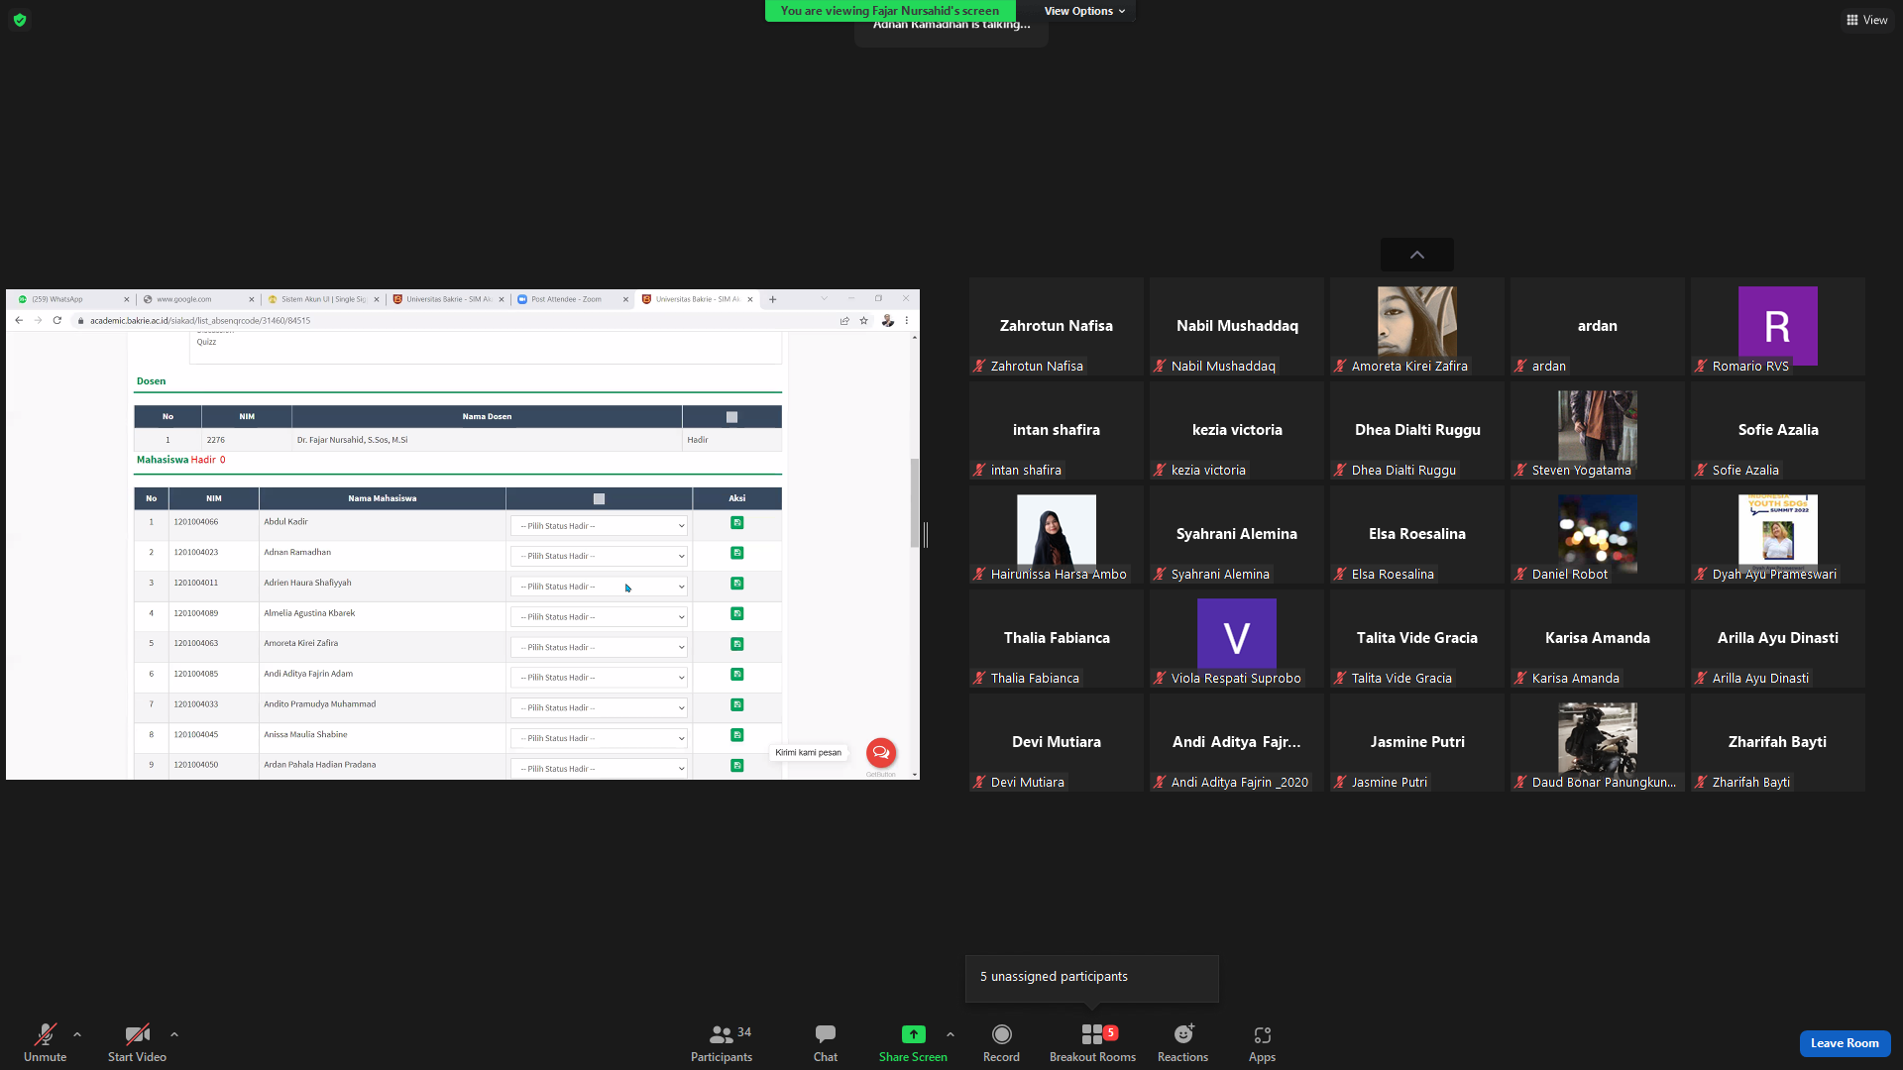Expand View Options dropdown
1903x1070 pixels.
point(1084,11)
